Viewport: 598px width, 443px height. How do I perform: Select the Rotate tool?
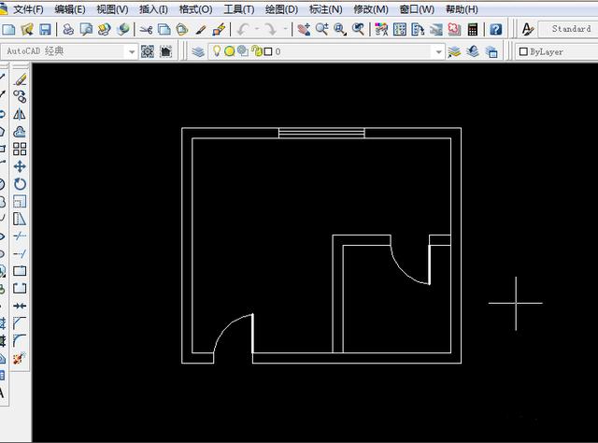point(20,184)
